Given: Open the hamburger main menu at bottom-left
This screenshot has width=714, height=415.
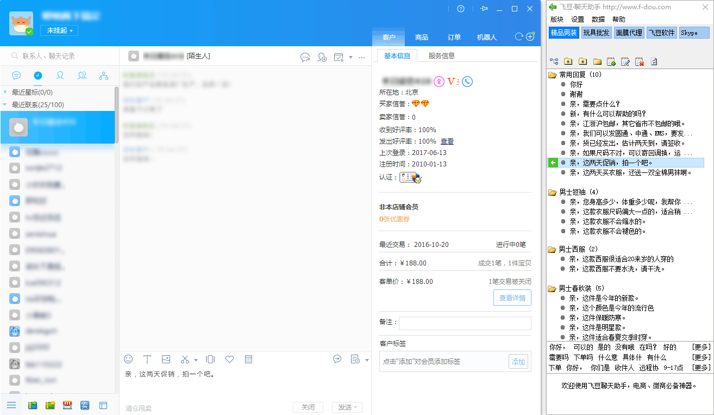Looking at the screenshot, I should tap(11, 405).
